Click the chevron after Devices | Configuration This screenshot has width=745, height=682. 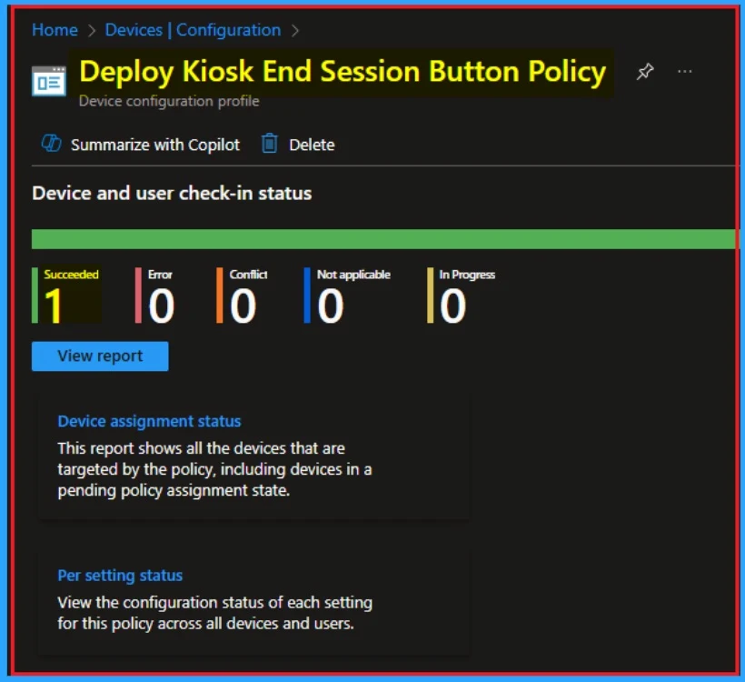click(295, 31)
